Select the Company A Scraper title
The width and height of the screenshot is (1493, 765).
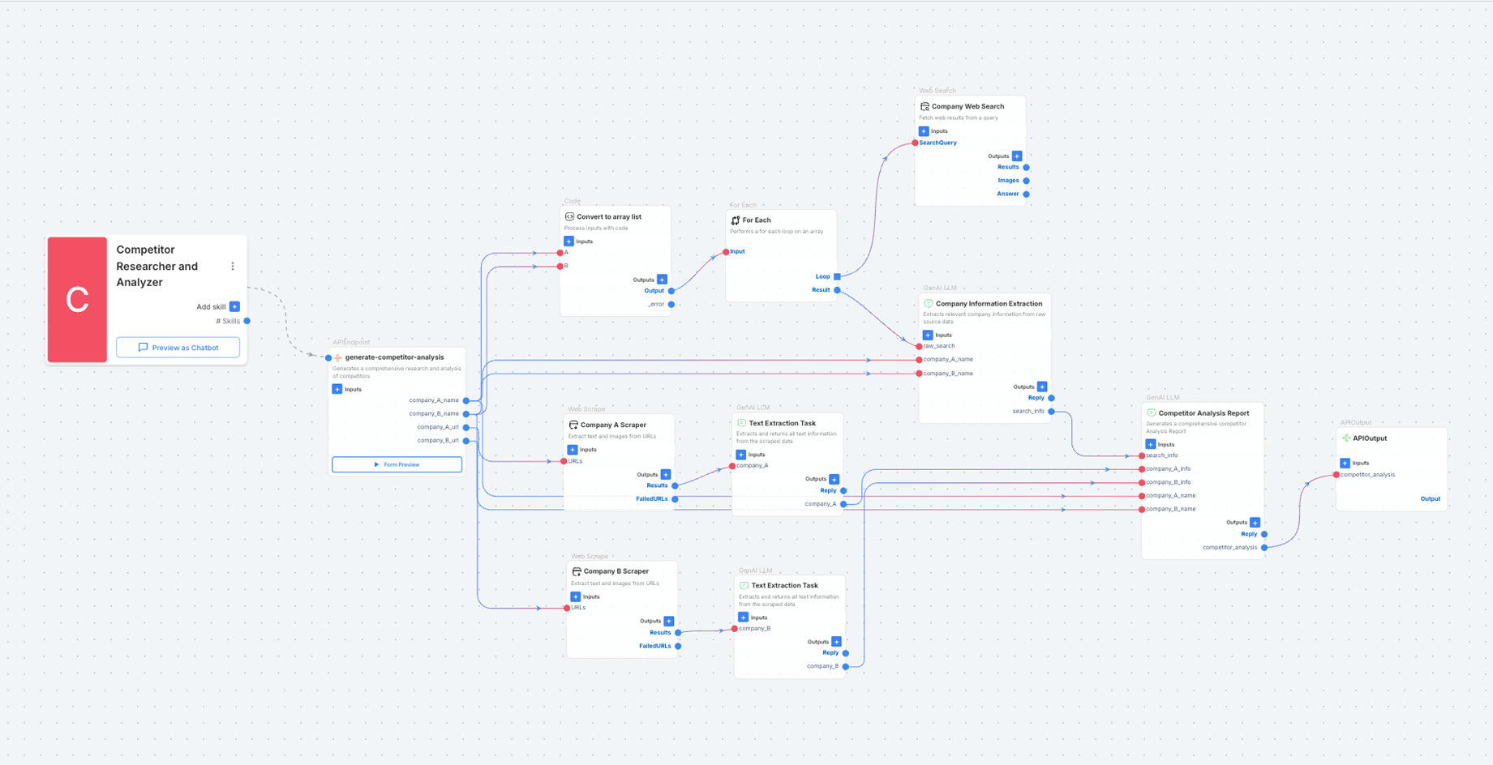pyautogui.click(x=614, y=425)
